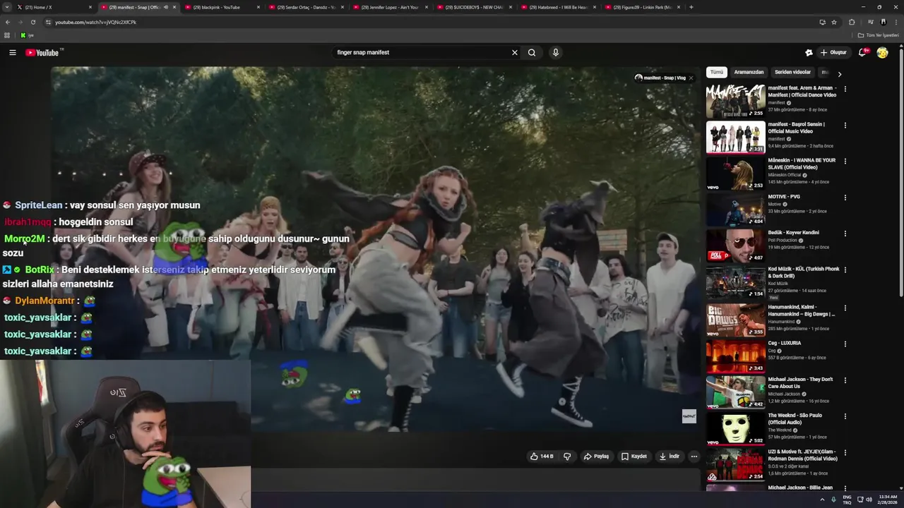Save the video with Kaydet
Screen dimensions: 904x508
pos(634,456)
